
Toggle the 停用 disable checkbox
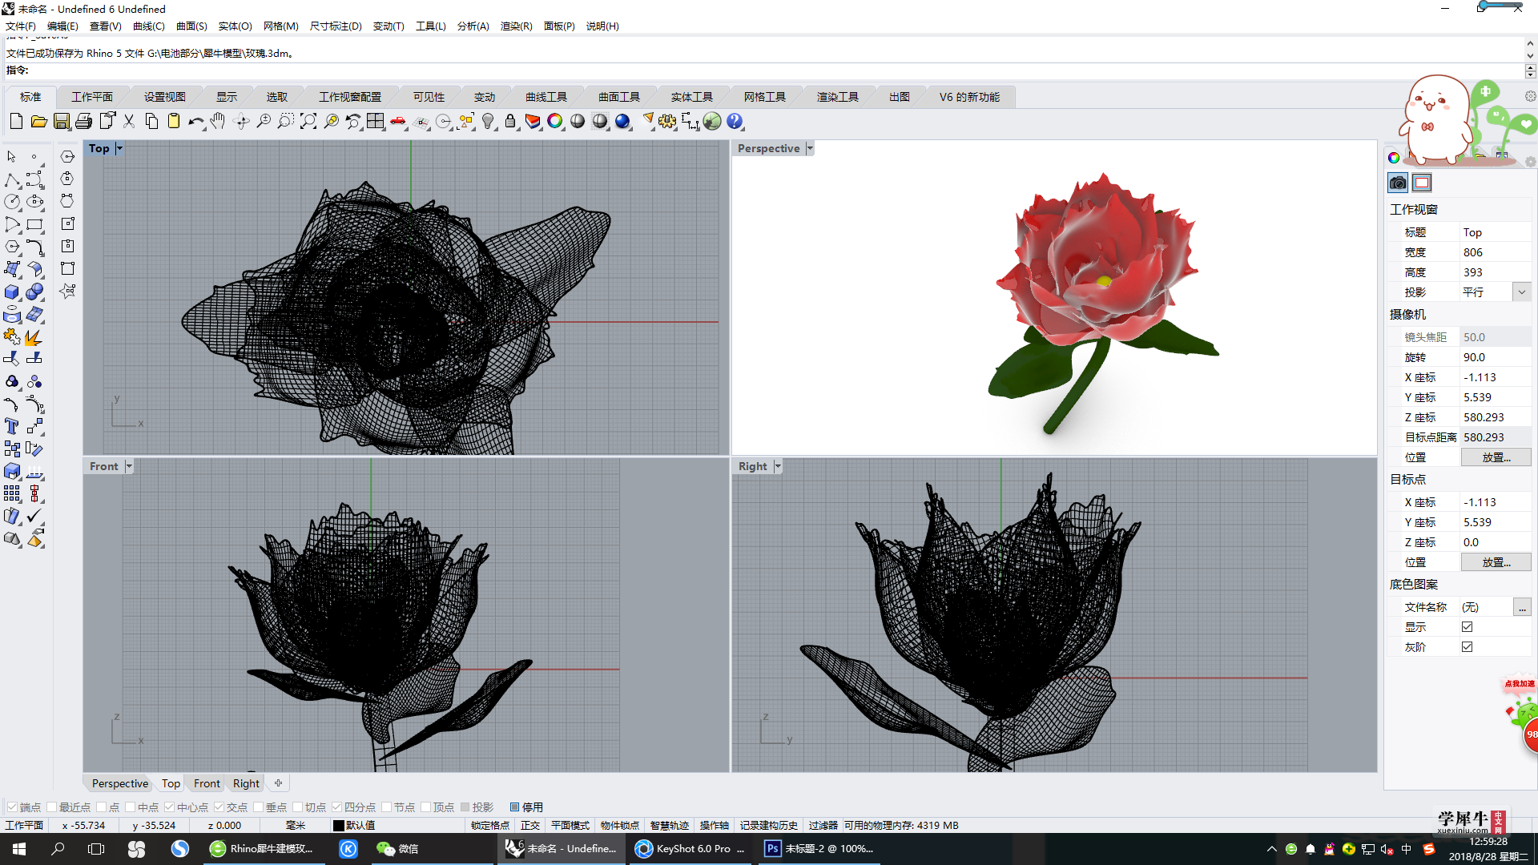click(x=515, y=807)
